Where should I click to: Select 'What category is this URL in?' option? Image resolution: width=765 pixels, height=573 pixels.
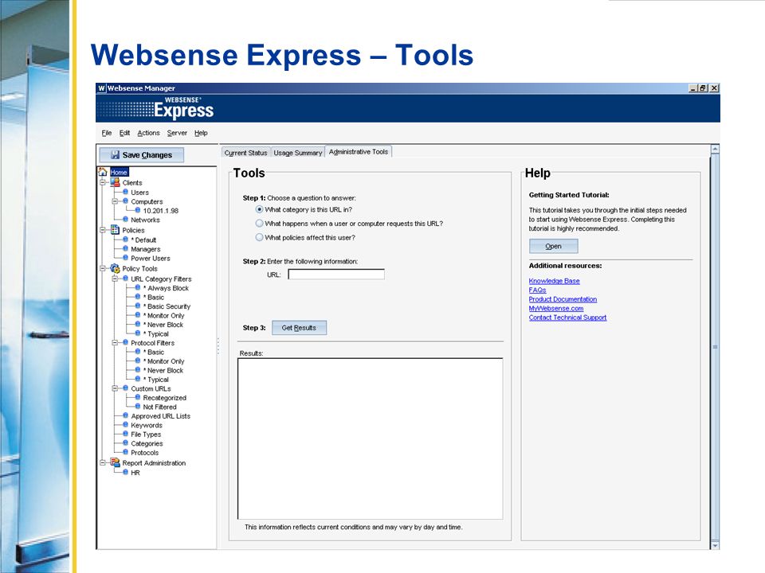(x=259, y=209)
